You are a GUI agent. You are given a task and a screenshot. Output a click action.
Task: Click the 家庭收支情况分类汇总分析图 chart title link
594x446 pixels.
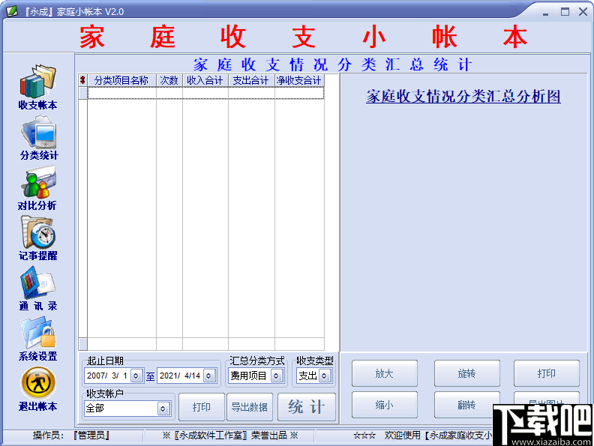click(x=463, y=97)
